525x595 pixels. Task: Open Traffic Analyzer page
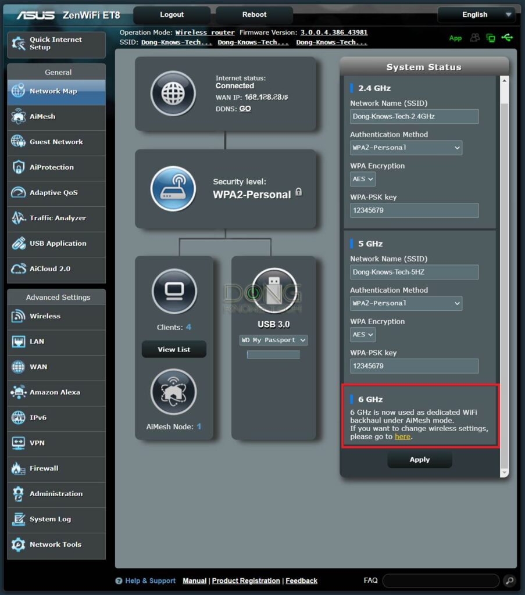tap(56, 218)
